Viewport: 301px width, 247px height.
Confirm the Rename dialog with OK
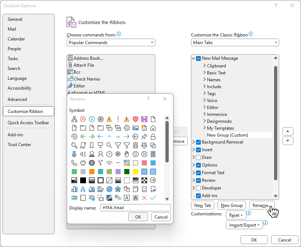point(138,217)
